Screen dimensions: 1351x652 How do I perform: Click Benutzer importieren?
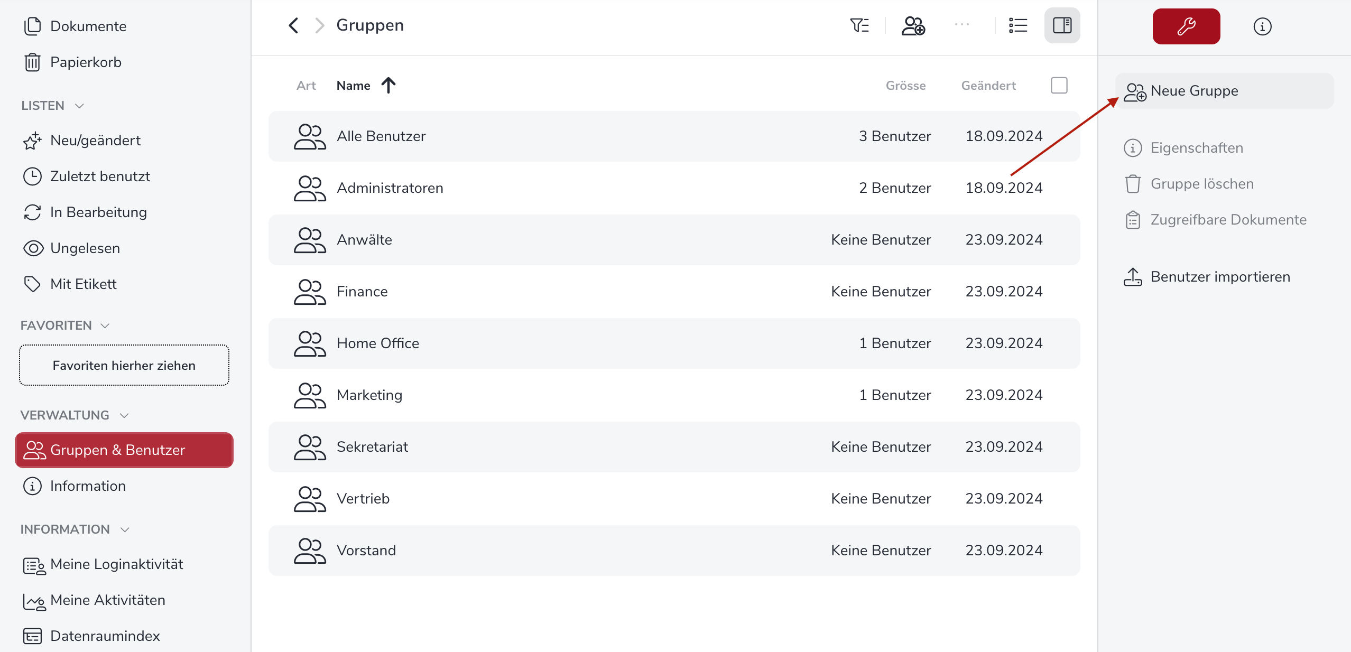[1220, 277]
